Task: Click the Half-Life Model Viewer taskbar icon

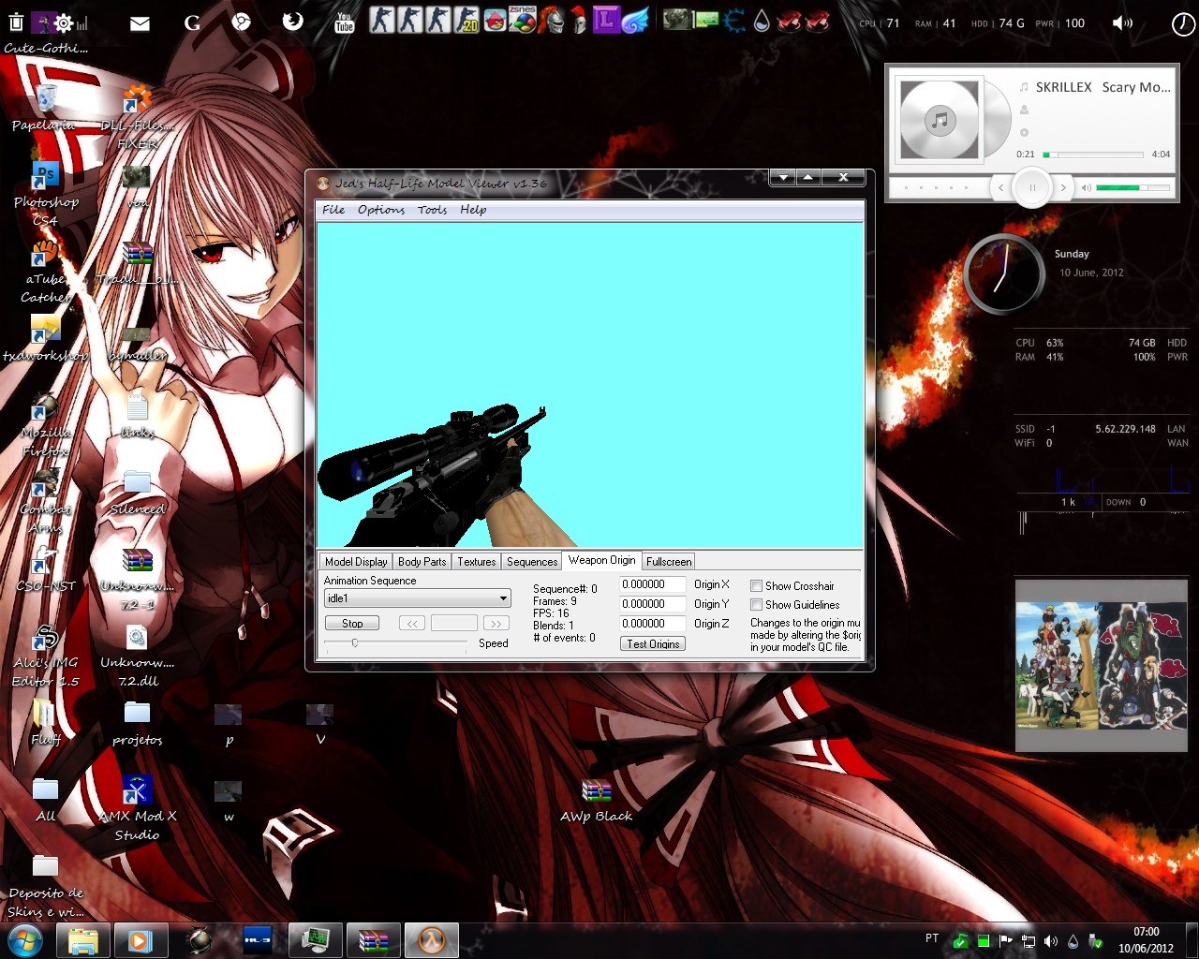Action: pos(431,939)
